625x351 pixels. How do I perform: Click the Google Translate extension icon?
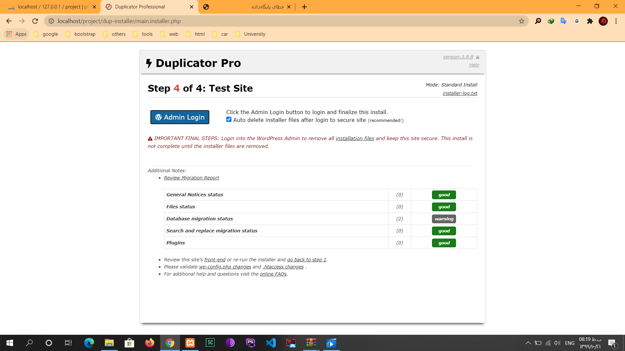tap(563, 21)
